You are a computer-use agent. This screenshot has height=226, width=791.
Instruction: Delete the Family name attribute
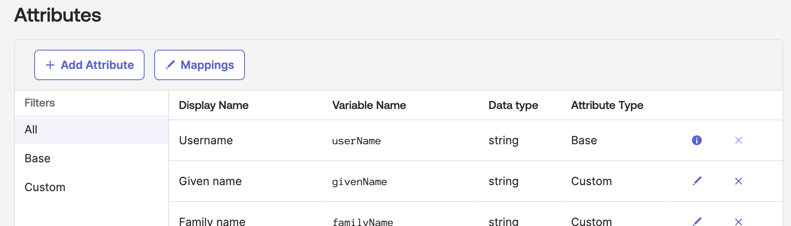(x=738, y=222)
